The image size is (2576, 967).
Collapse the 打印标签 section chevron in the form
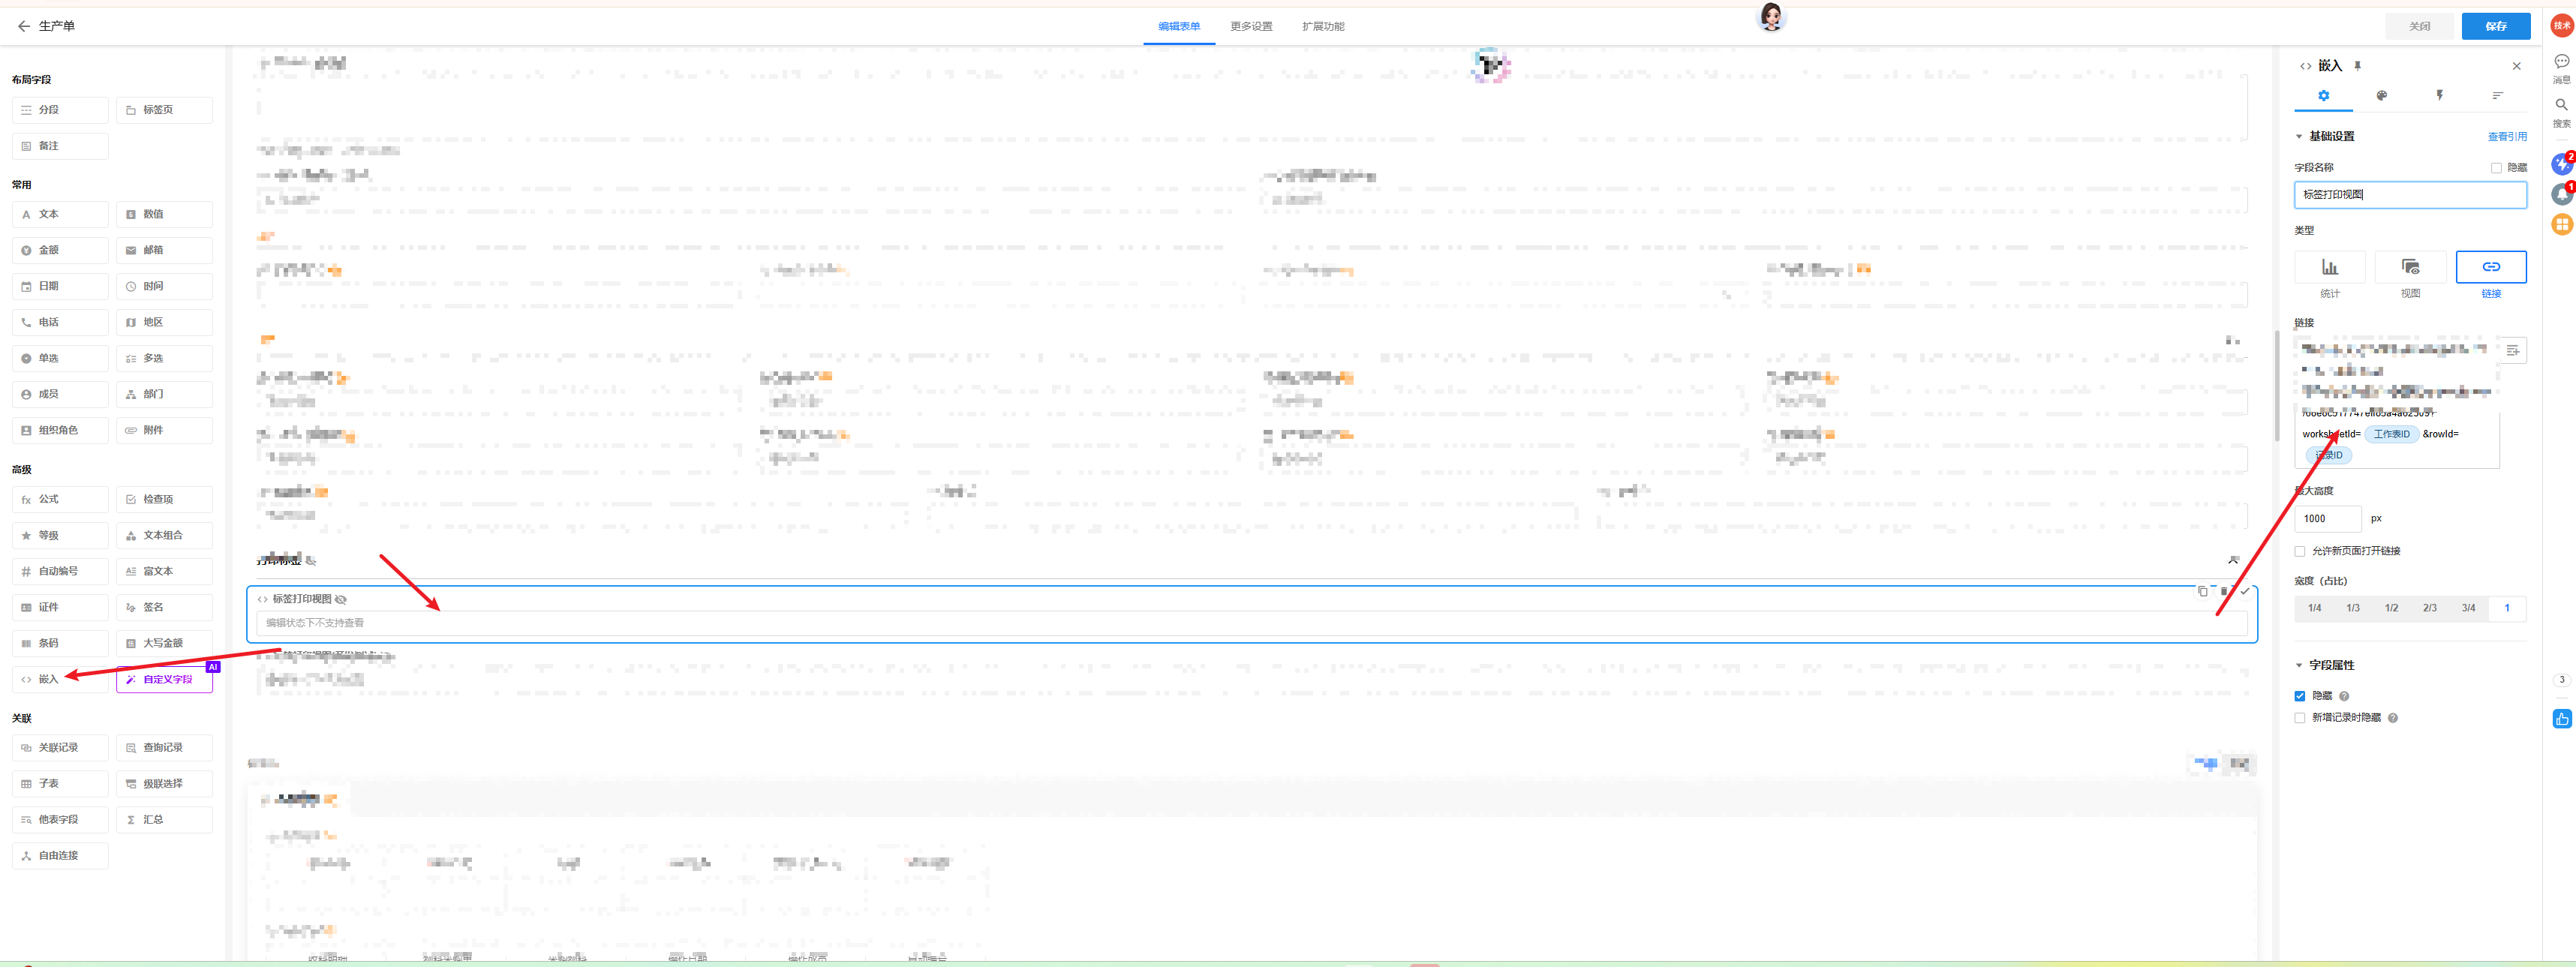coord(2233,560)
